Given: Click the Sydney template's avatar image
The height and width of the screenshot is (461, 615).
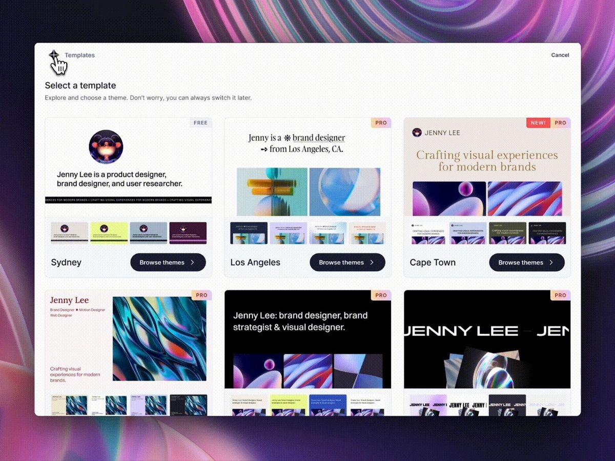Looking at the screenshot, I should 106,147.
